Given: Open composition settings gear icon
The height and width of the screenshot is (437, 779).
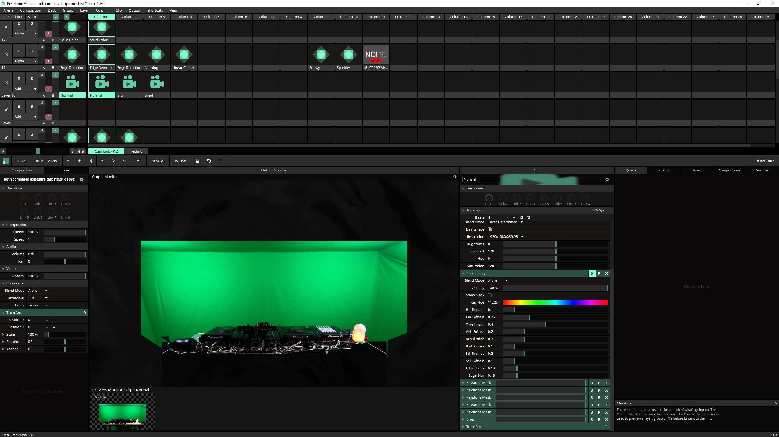Looking at the screenshot, I should click(82, 180).
